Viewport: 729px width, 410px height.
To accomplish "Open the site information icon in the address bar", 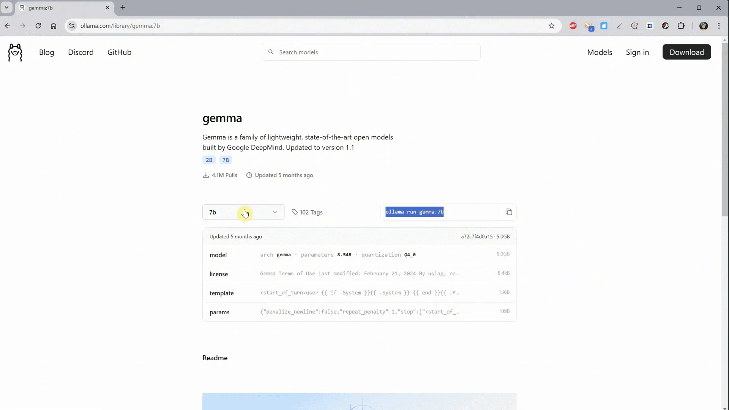I will pyautogui.click(x=72, y=26).
